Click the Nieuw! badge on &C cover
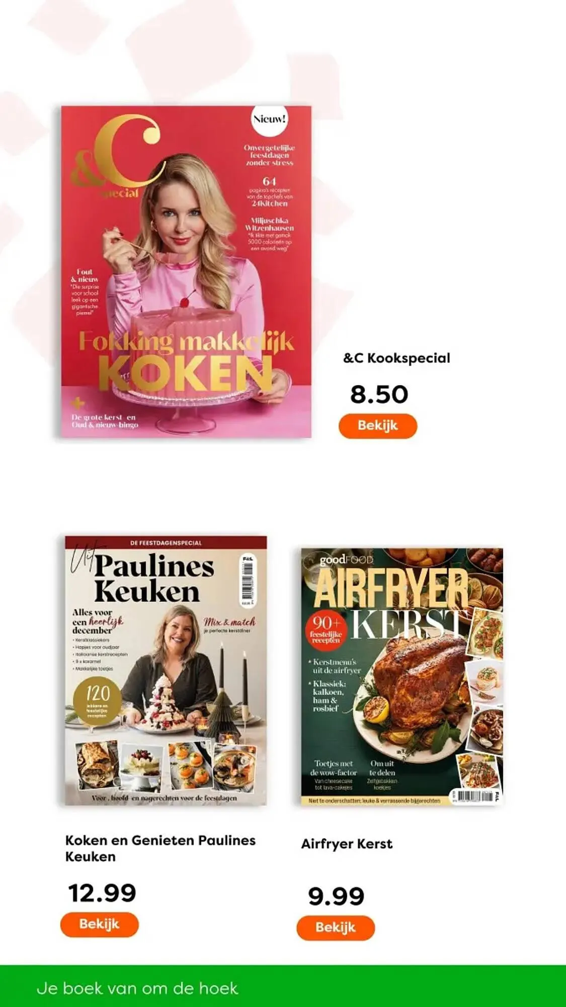 270,120
